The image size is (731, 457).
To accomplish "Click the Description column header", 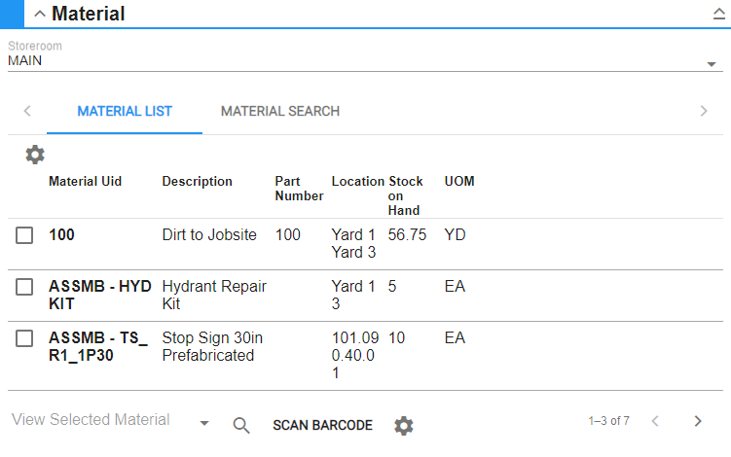I will 197,182.
